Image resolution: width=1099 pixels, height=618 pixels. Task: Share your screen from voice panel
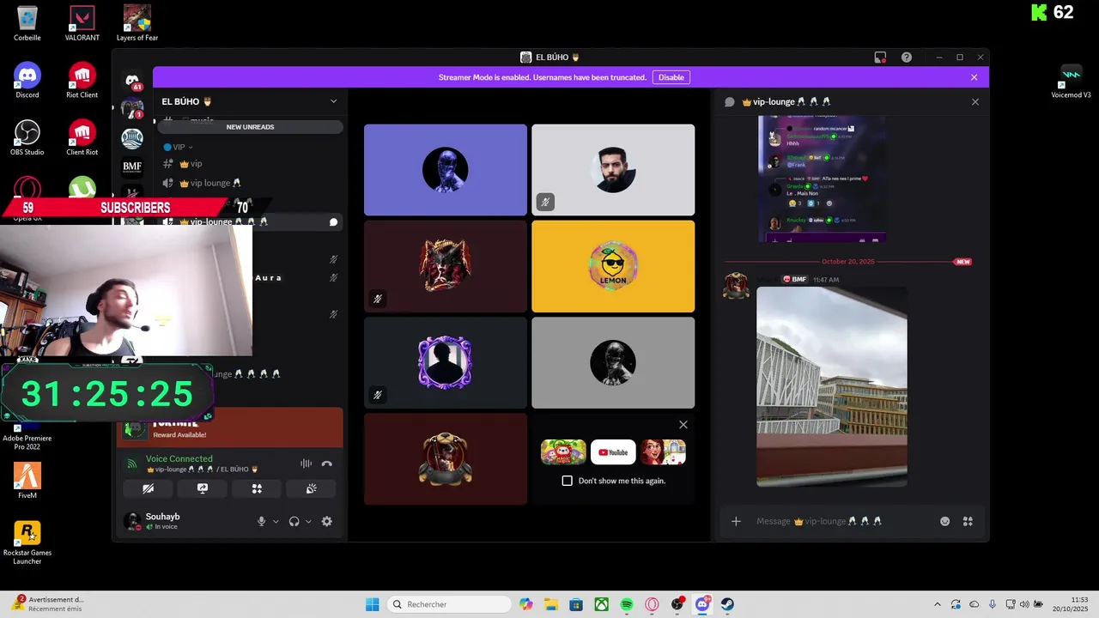click(x=203, y=488)
